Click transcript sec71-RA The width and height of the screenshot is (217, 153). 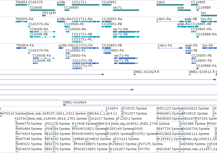[x=126, y=32]
